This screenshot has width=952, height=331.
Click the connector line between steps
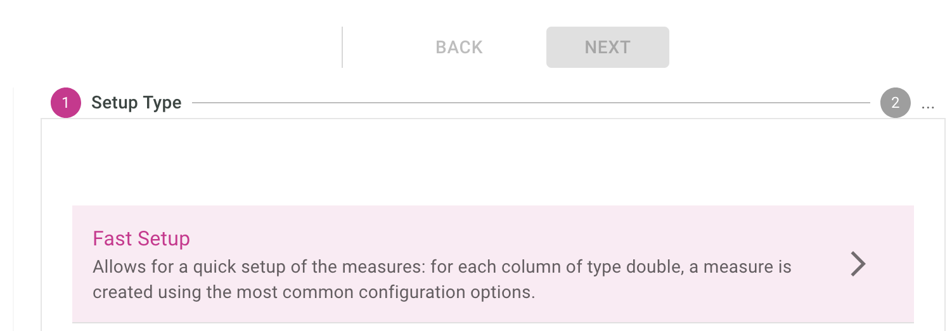click(531, 102)
